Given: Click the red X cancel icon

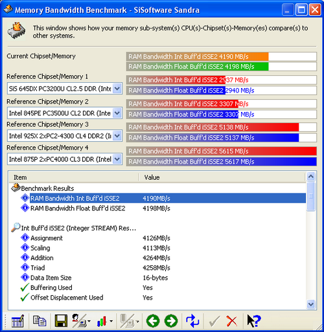Looking at the screenshot, I should (232, 321).
